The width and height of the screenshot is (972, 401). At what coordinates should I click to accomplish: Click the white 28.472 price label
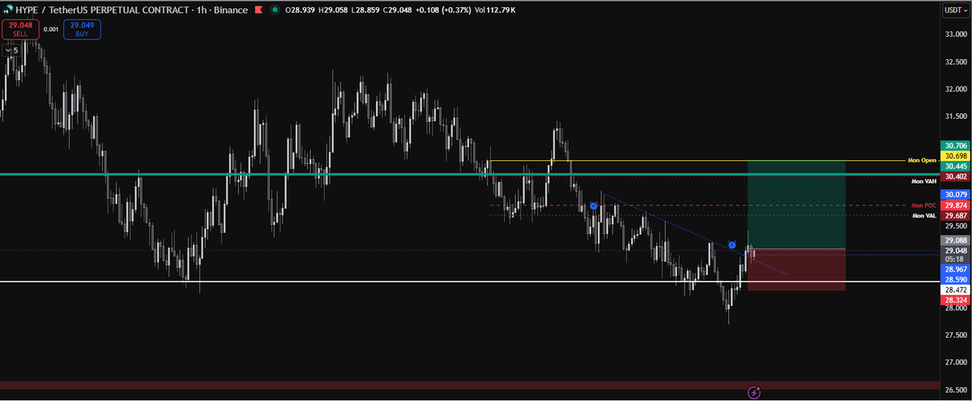coord(954,289)
